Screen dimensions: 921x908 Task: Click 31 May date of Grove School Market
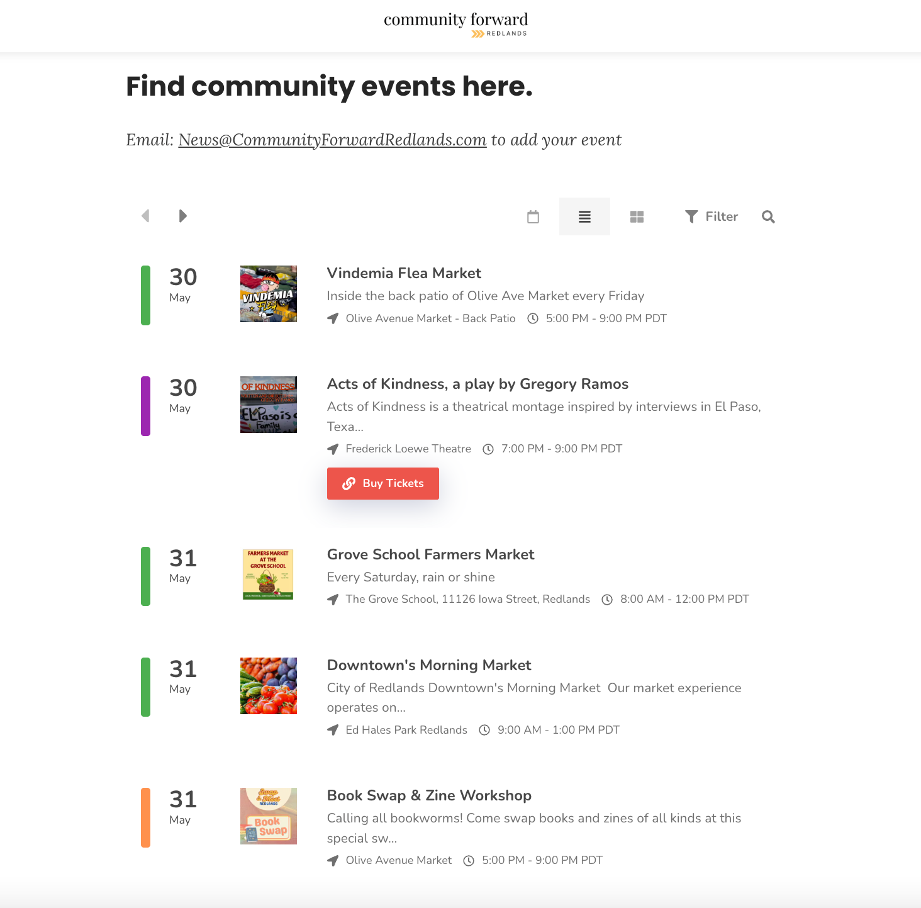click(x=183, y=566)
